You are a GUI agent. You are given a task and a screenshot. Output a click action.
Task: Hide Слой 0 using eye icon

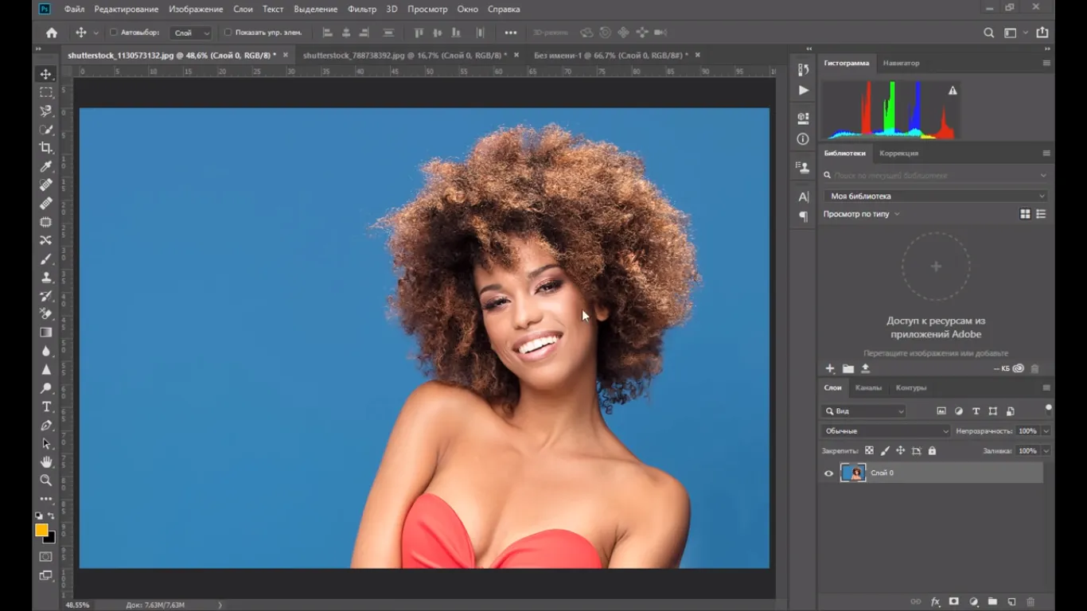click(x=828, y=473)
